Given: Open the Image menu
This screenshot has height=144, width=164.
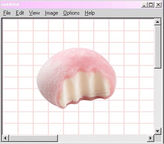Looking at the screenshot, I should (51, 13).
